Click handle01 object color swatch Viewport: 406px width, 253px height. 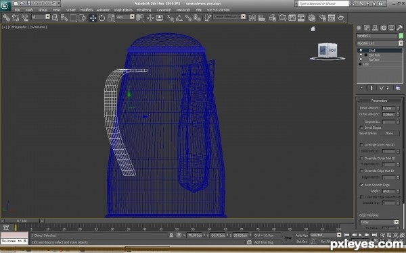[401, 36]
